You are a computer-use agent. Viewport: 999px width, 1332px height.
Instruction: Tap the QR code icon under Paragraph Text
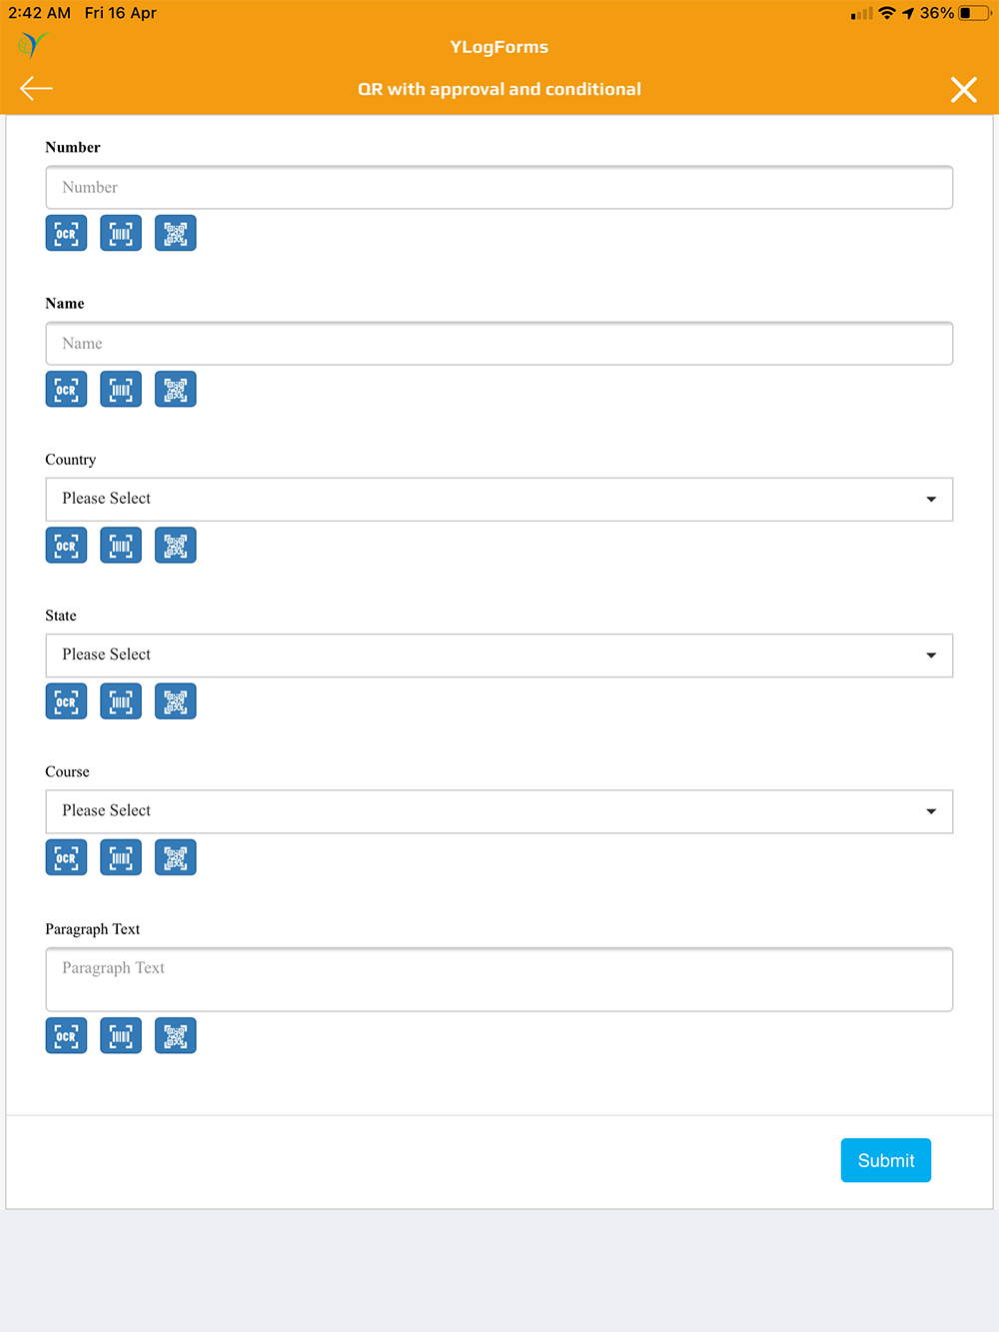click(176, 1035)
